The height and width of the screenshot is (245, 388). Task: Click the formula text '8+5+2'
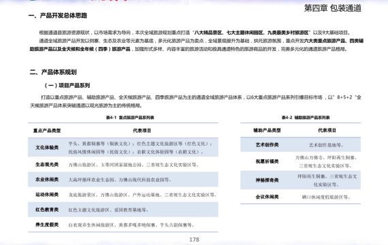[x=344, y=97]
